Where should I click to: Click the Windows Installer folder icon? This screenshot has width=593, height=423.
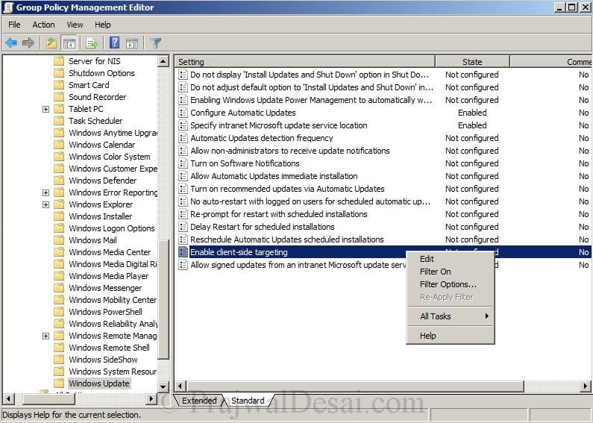[x=59, y=216]
